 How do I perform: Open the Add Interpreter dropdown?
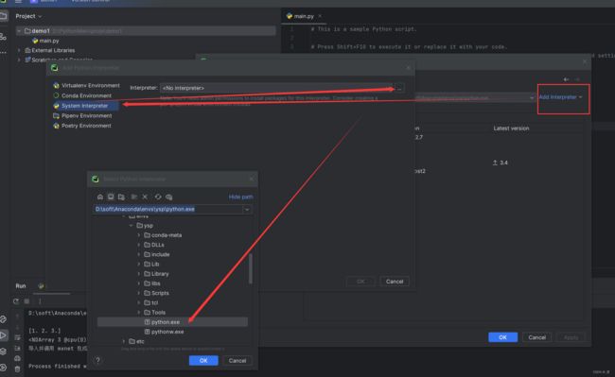[x=560, y=97]
